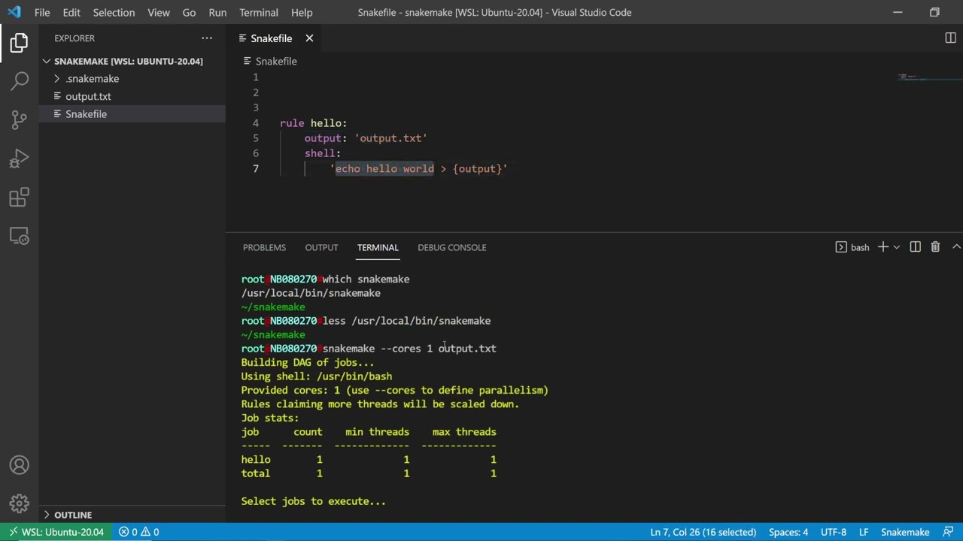This screenshot has width=963, height=541.
Task: Click 'Select jobs to execute...' terminal line
Action: [x=313, y=501]
